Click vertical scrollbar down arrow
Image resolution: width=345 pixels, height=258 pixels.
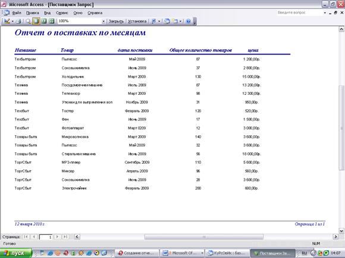click(x=341, y=231)
